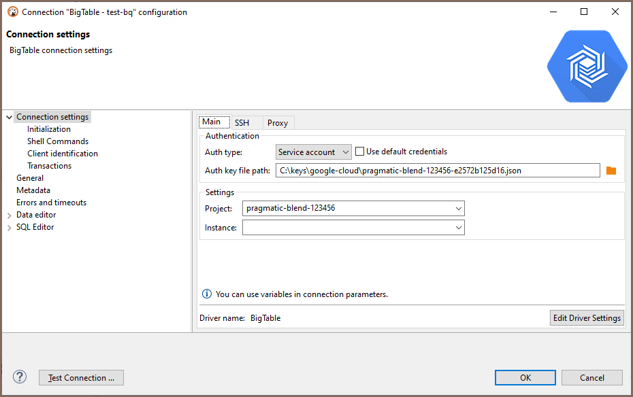Click Edit Driver Settings button
The width and height of the screenshot is (633, 397).
(586, 318)
